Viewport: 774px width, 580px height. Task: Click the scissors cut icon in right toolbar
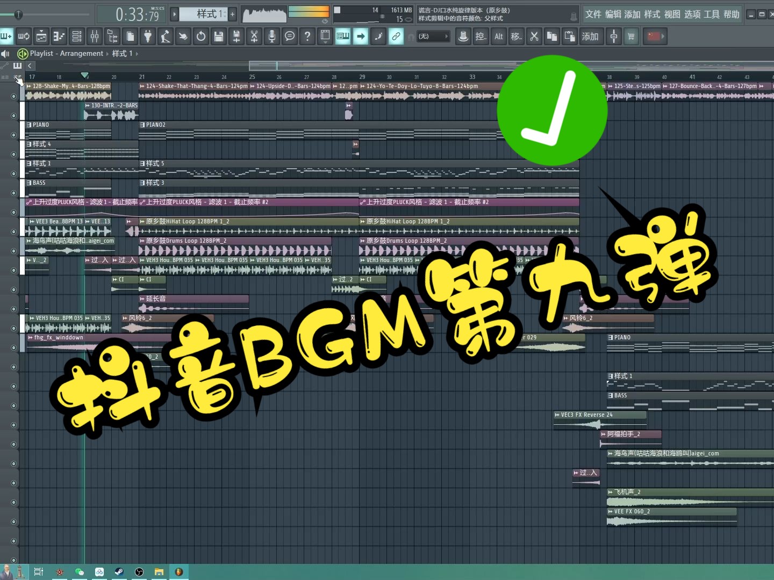[x=534, y=36]
